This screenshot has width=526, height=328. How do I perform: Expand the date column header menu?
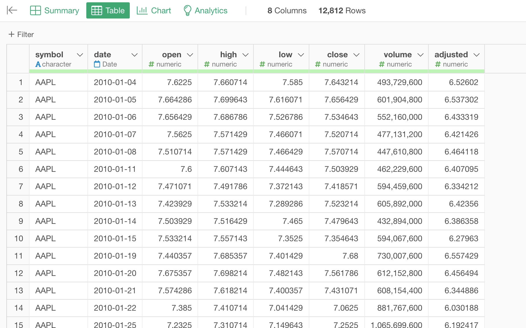tap(134, 55)
